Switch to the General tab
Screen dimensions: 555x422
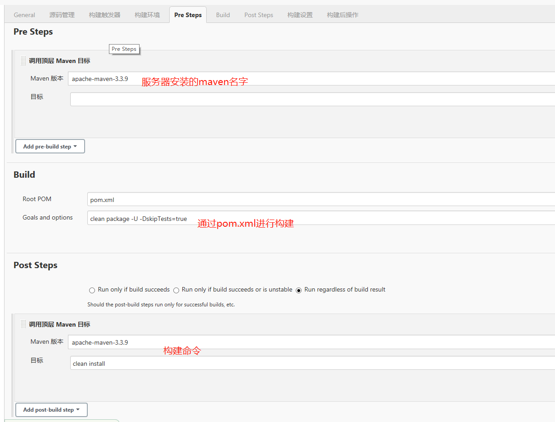coord(24,15)
